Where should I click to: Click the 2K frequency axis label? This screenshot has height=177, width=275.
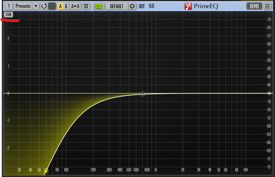click(x=183, y=170)
